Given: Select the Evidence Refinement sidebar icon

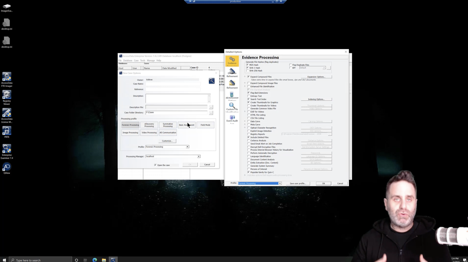Looking at the screenshot, I should [232, 72].
